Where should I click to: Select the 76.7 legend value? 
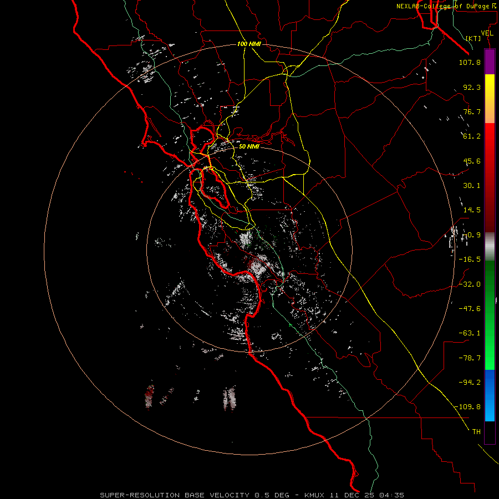click(472, 111)
